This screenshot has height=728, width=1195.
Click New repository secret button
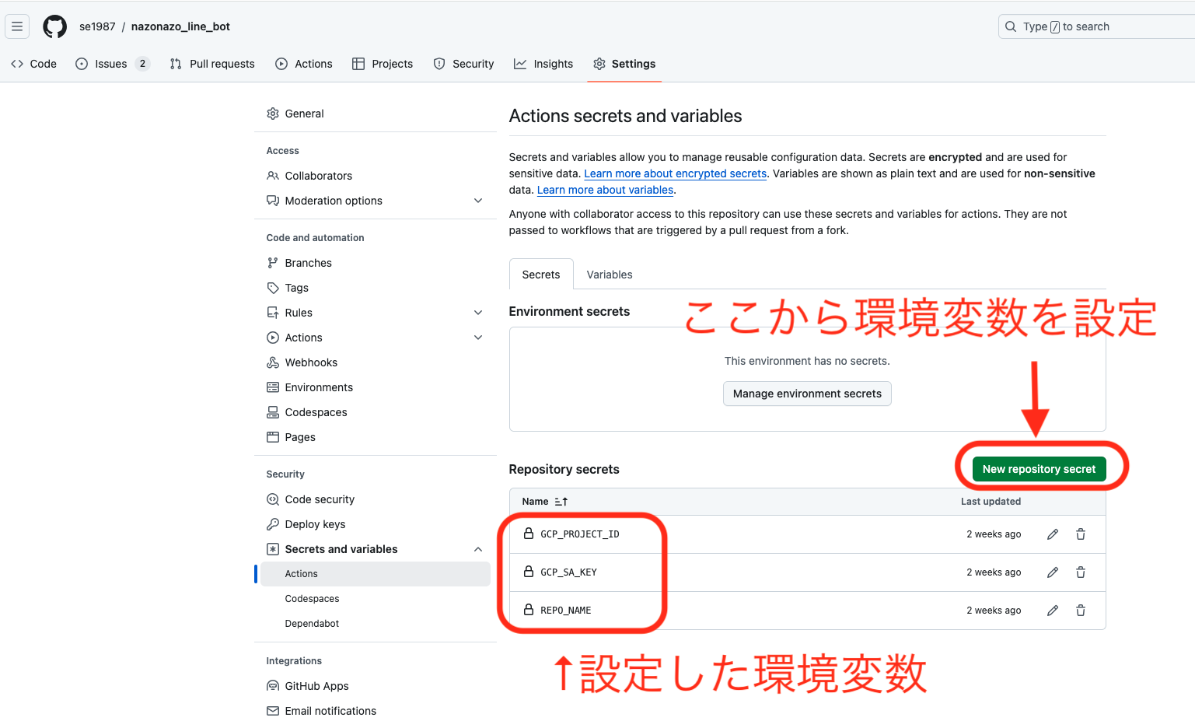(1039, 469)
